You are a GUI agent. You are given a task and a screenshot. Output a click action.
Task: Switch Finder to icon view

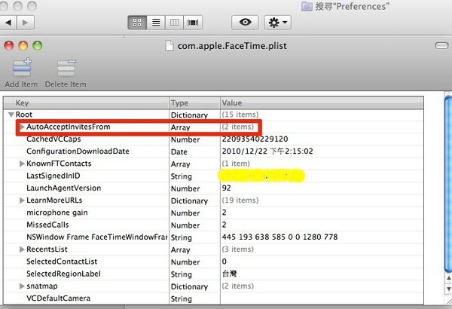click(137, 23)
